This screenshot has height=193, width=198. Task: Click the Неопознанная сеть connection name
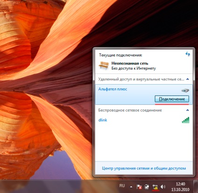[x=130, y=64]
